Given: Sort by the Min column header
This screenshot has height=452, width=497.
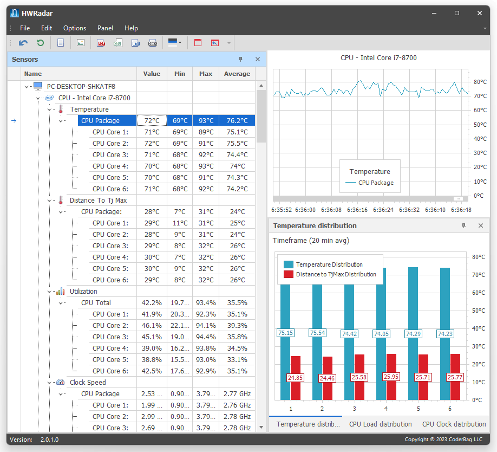Looking at the screenshot, I should (x=180, y=74).
